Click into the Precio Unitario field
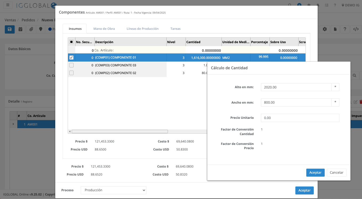Screen dimensions: 362x199 point(300,118)
